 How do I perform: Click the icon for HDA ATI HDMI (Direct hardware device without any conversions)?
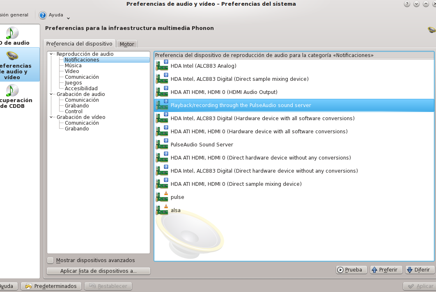[162, 157]
